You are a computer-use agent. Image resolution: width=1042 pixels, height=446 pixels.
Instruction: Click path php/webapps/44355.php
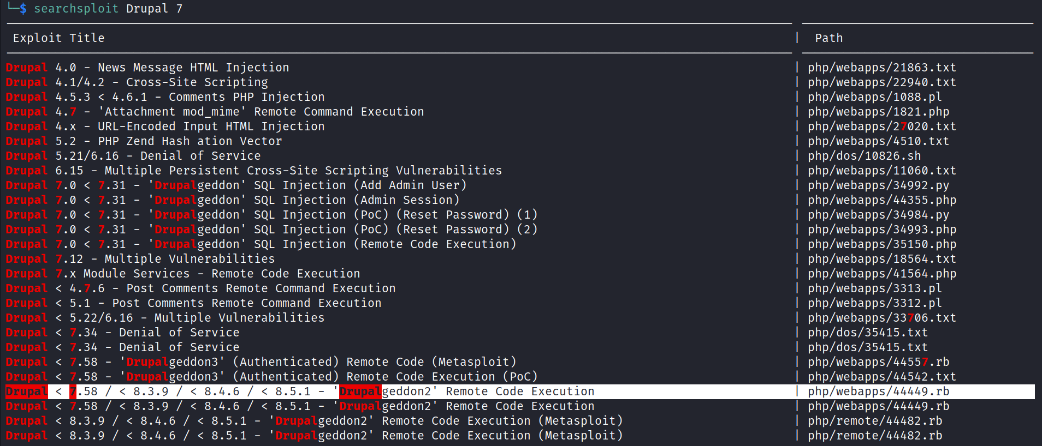[881, 200]
